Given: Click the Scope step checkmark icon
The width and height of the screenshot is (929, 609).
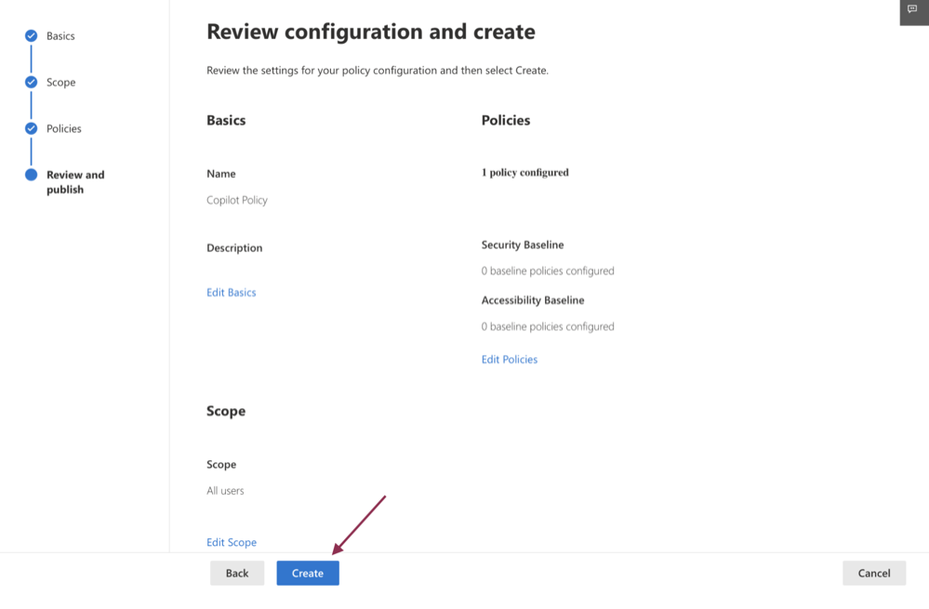Looking at the screenshot, I should 32,83.
